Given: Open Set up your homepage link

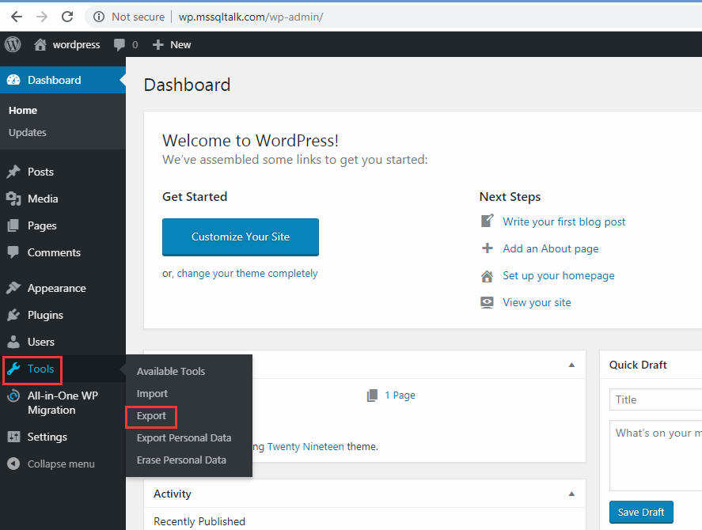Looking at the screenshot, I should pos(559,276).
